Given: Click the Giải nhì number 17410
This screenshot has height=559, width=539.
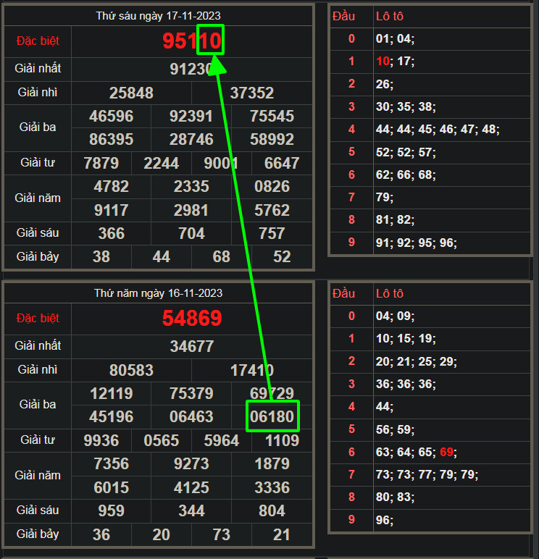Looking at the screenshot, I should coord(252,370).
